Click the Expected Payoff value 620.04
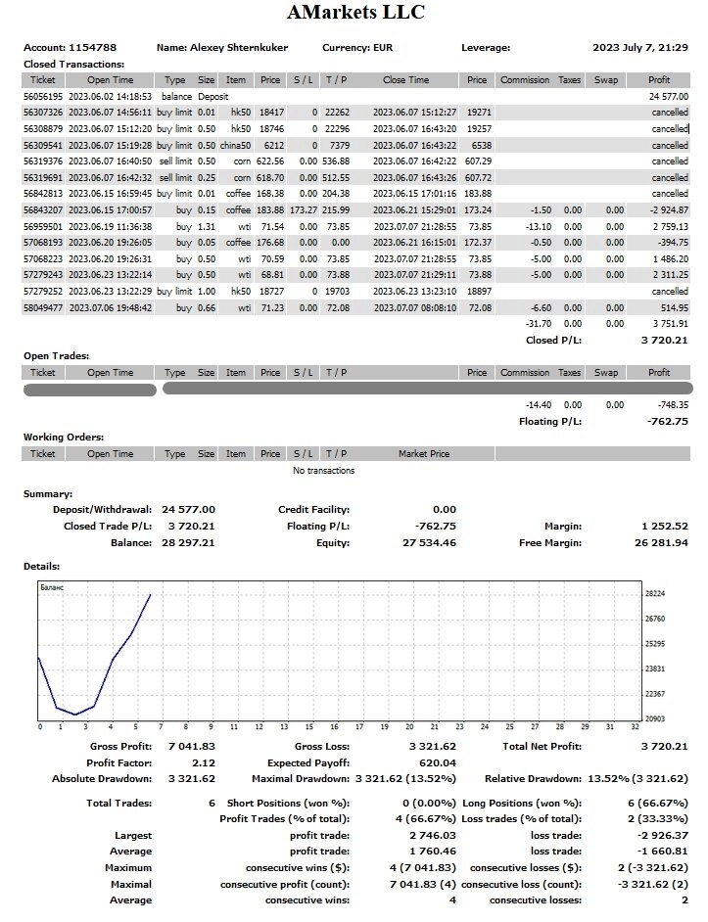Image resolution: width=708 pixels, height=922 pixels. [437, 762]
